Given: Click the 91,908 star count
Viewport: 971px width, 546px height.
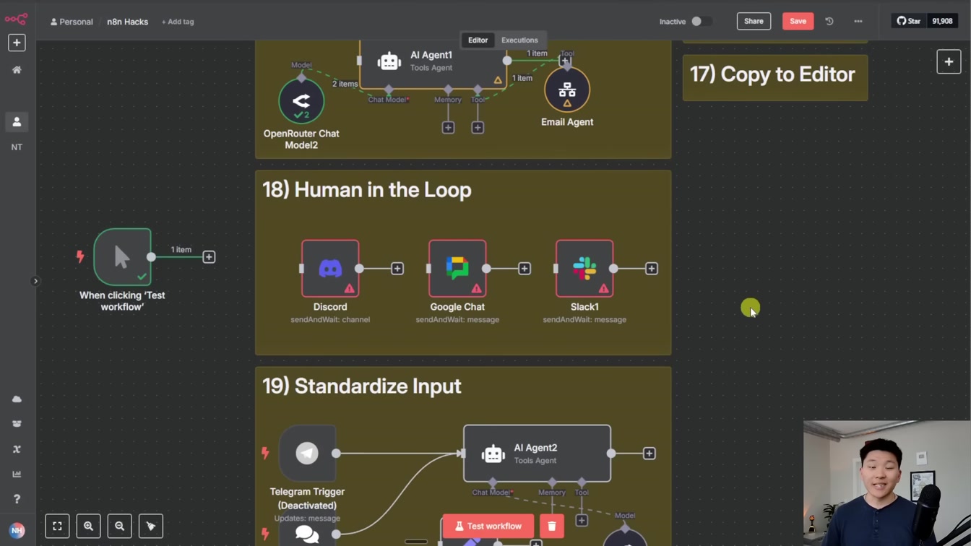Looking at the screenshot, I should pyautogui.click(x=942, y=21).
